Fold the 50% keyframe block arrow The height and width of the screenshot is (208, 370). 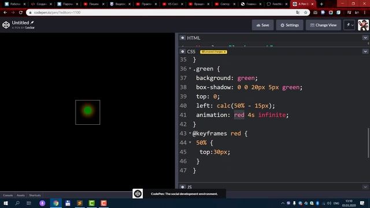[x=190, y=143]
